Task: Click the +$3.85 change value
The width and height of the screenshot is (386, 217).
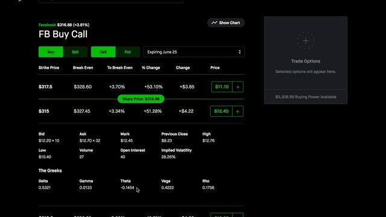Action: tap(187, 87)
